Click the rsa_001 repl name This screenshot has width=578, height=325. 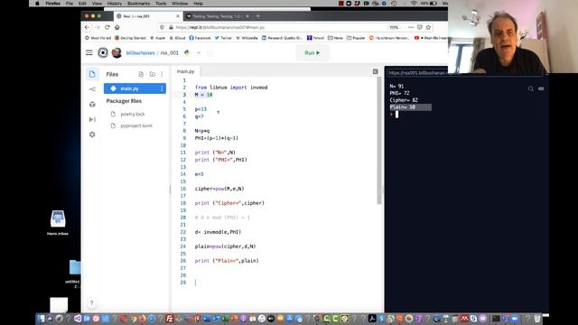[170, 53]
